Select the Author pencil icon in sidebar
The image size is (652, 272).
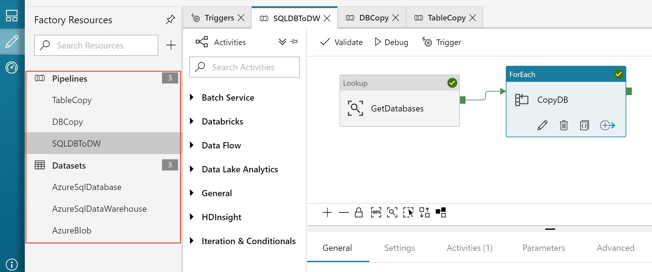pyautogui.click(x=12, y=42)
